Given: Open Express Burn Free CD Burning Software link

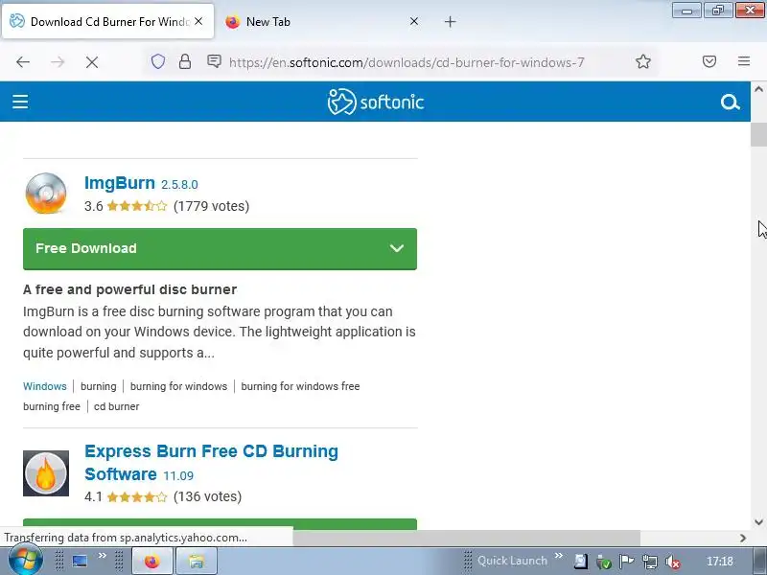Looking at the screenshot, I should tap(211, 463).
